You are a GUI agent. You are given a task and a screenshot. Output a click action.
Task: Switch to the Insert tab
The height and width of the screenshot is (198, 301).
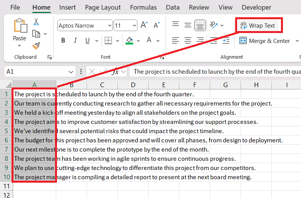(x=67, y=7)
